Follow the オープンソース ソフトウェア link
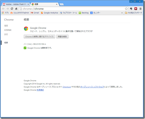Viewport: 145px width, 119px height. coord(92,87)
